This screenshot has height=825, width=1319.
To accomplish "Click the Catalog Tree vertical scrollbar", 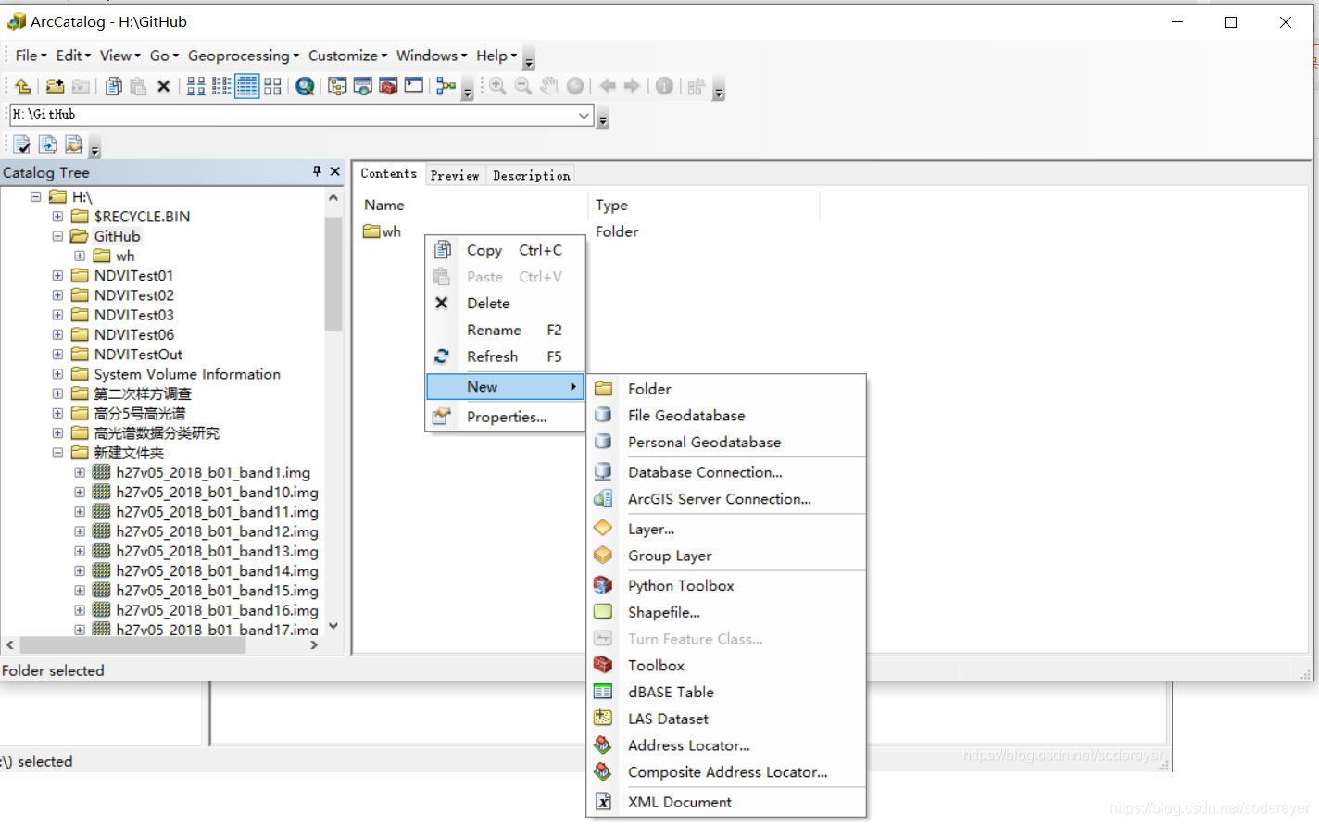I will pyautogui.click(x=333, y=275).
